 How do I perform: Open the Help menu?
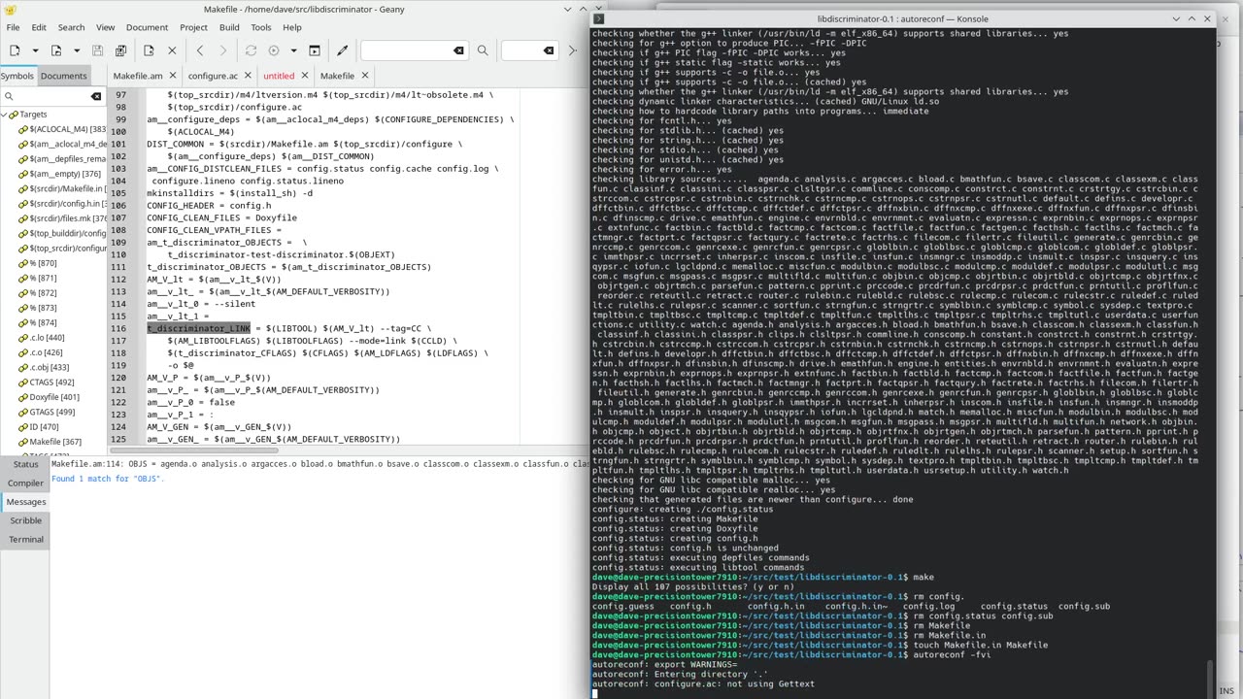tap(292, 27)
